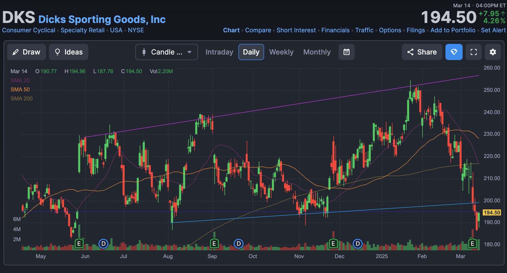Screen dimensions: 507x273
Task: Click the blue diamond premium icon
Action: point(454,52)
